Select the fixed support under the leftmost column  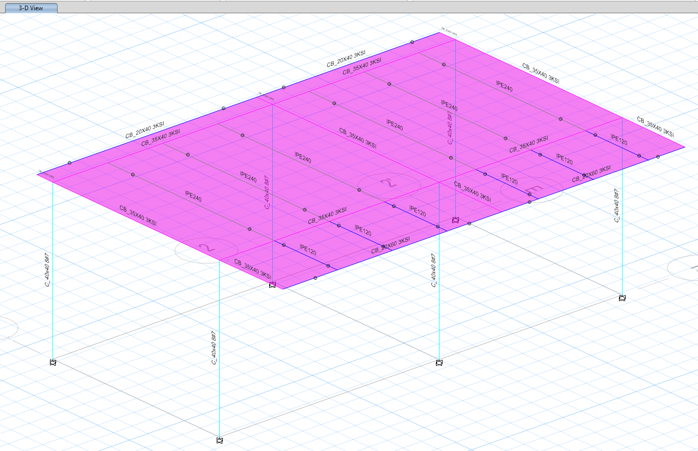coord(53,362)
